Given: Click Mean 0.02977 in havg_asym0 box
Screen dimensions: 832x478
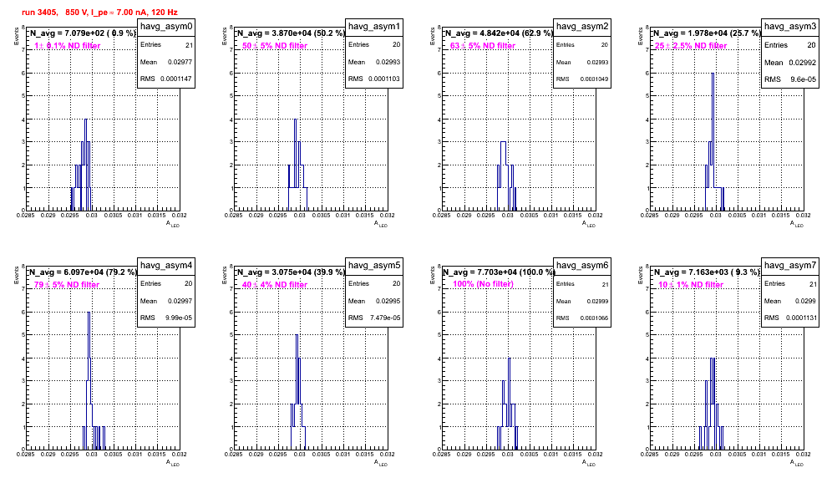Looking at the screenshot, I should tap(166, 62).
